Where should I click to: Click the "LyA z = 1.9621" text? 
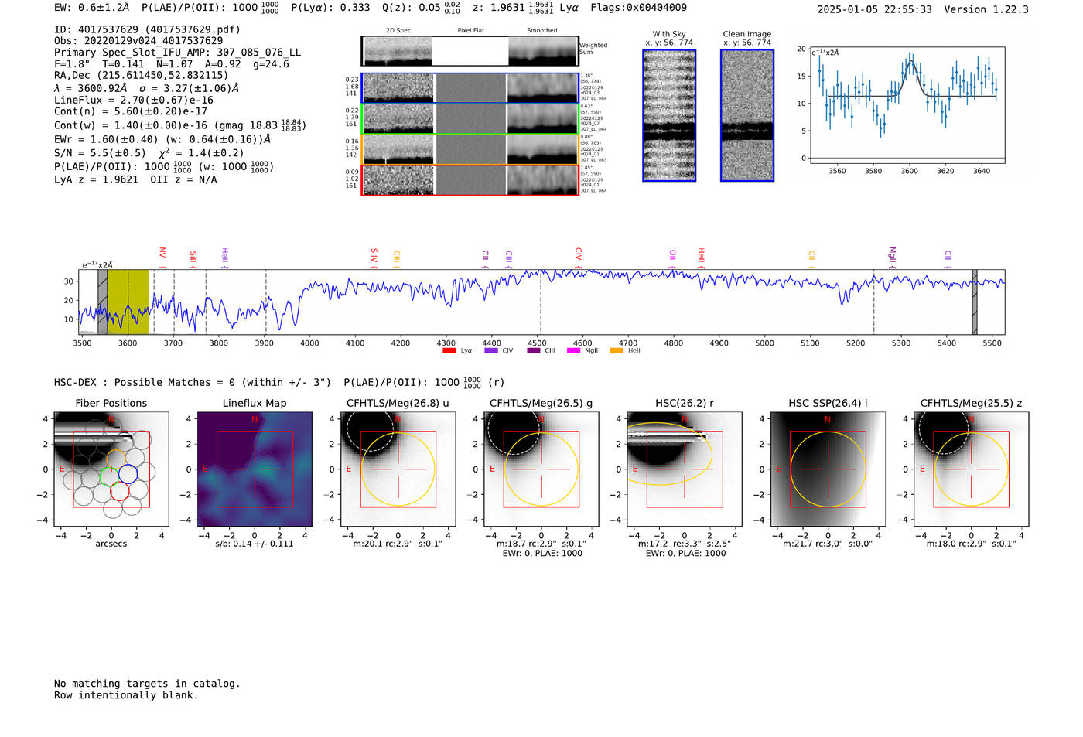[96, 179]
